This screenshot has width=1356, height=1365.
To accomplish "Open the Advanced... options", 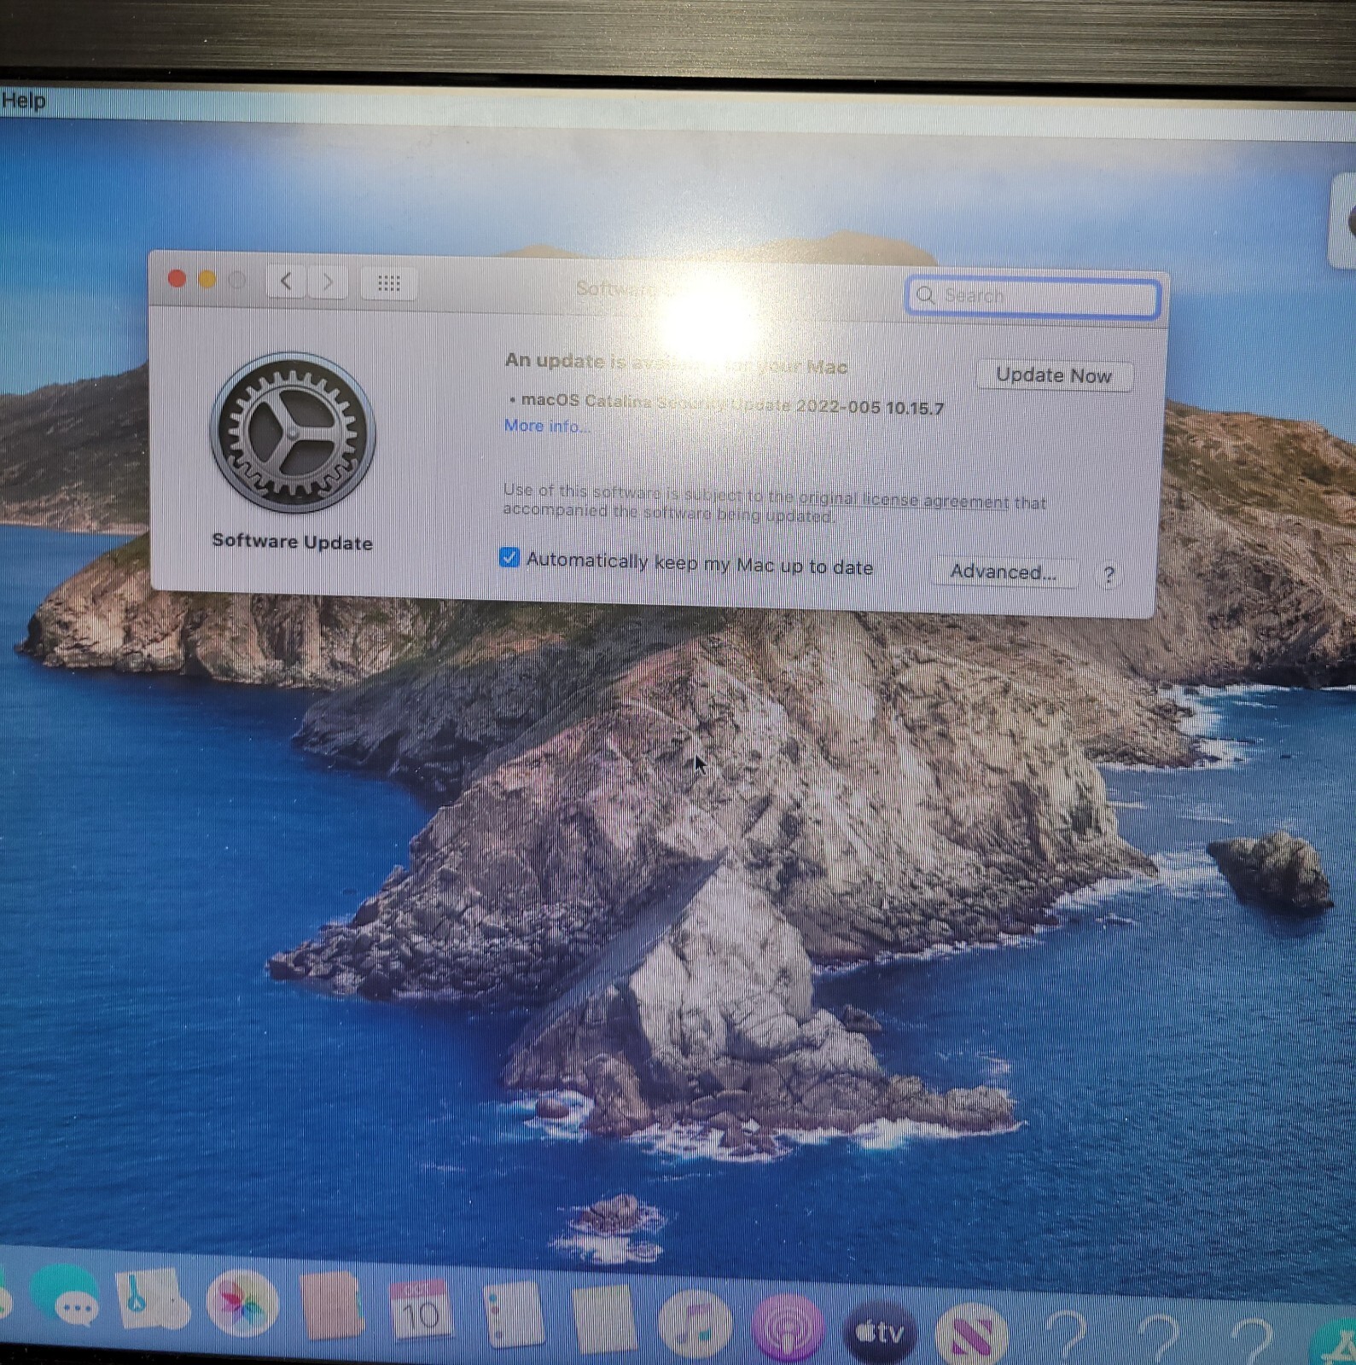I will (1004, 572).
